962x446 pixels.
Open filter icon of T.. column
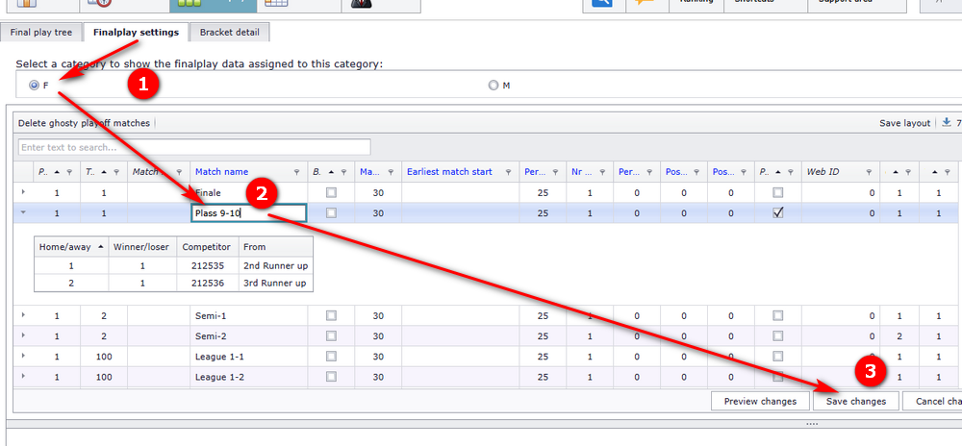[116, 172]
